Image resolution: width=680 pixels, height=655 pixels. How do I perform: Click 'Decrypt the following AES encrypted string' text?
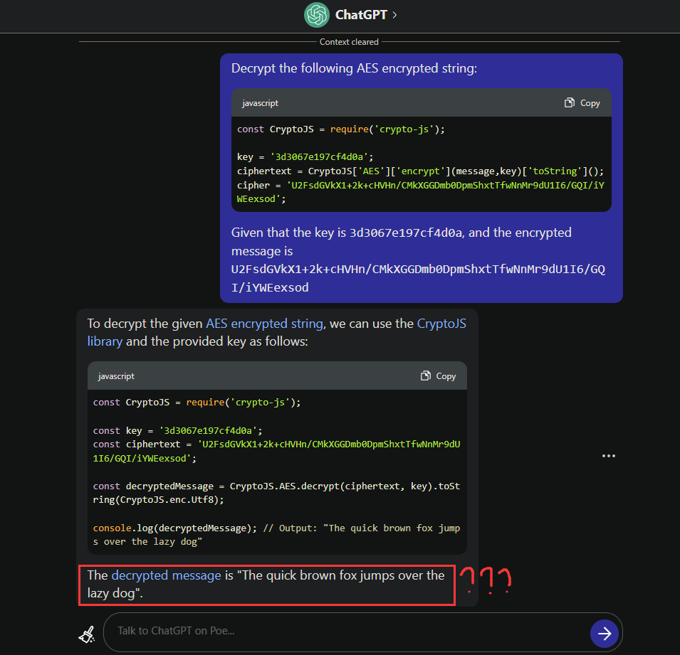click(x=354, y=68)
